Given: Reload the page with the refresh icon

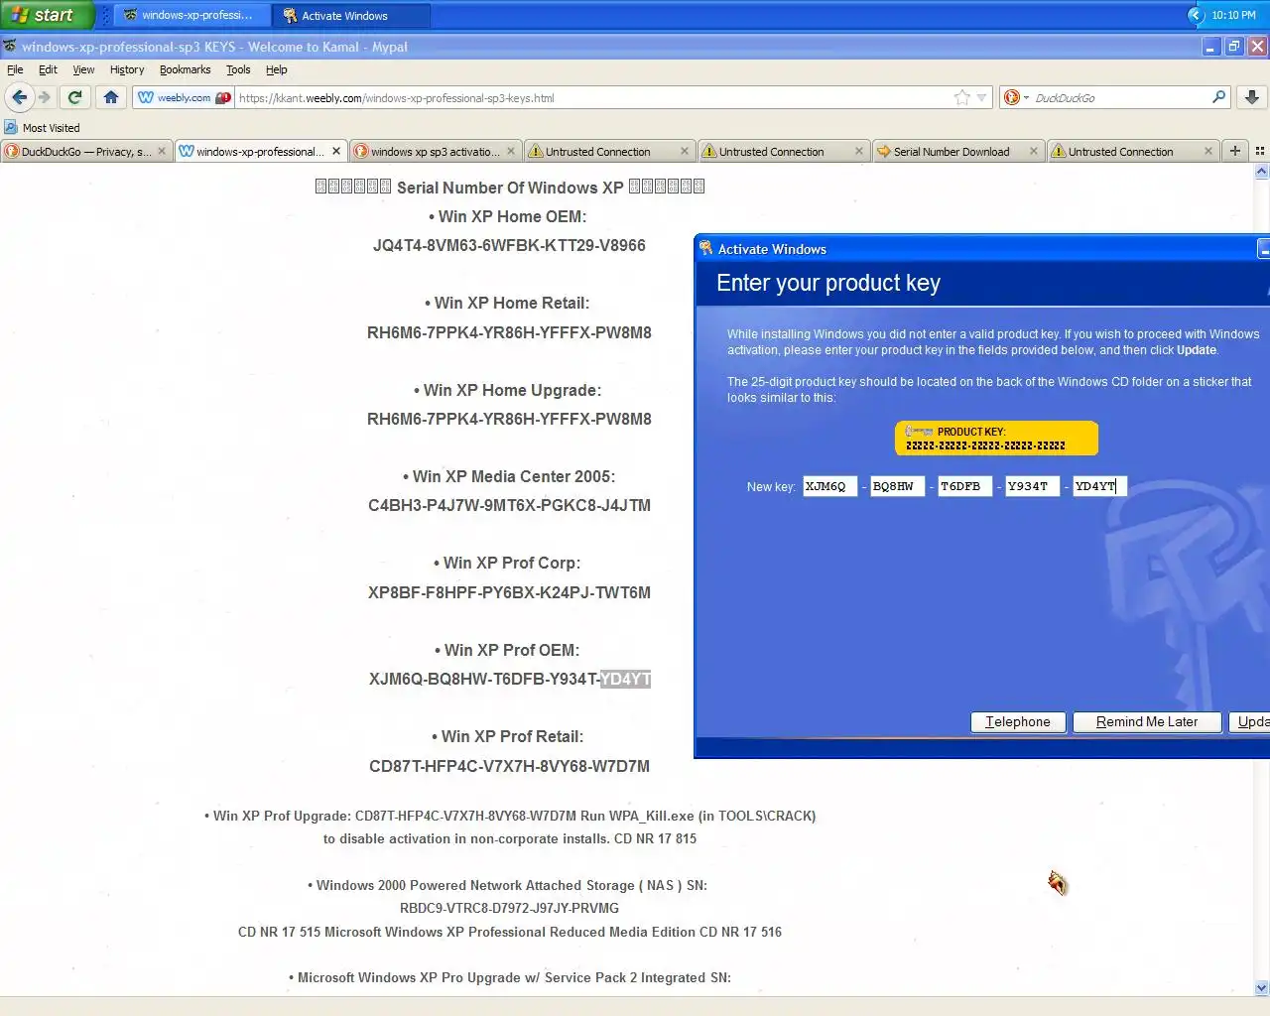Looking at the screenshot, I should click(x=74, y=97).
